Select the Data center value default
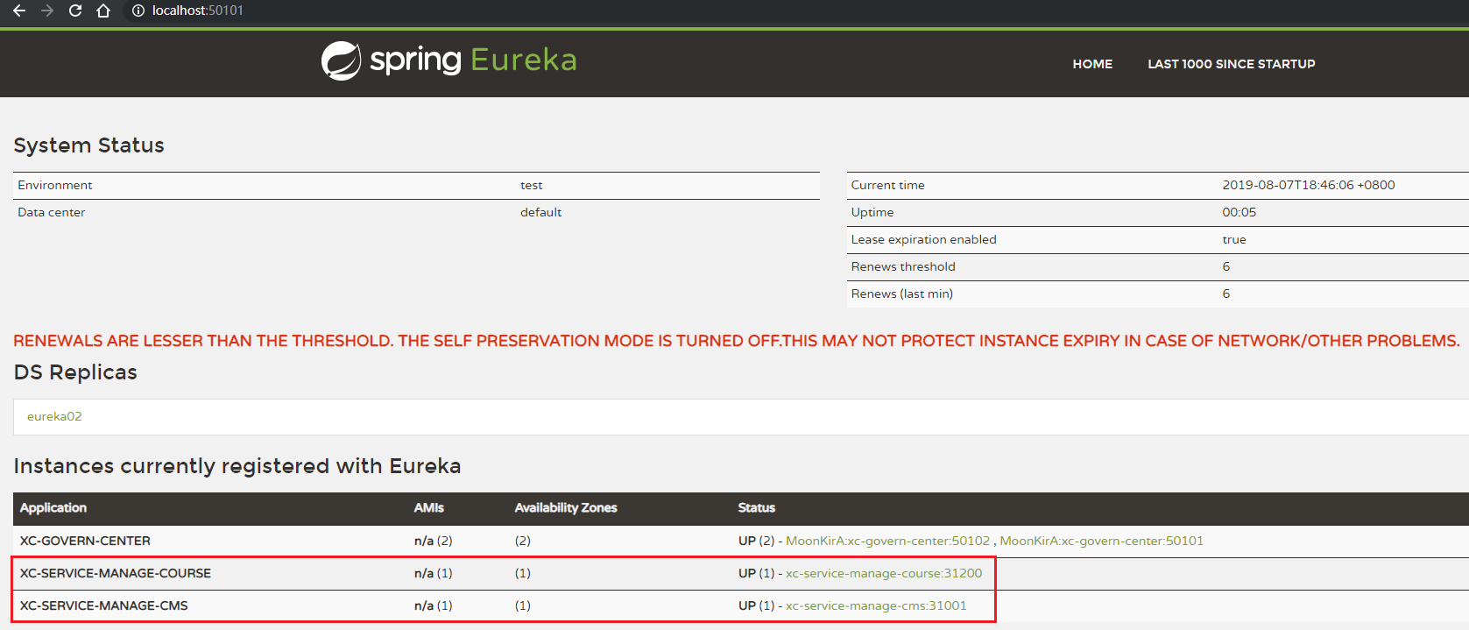The width and height of the screenshot is (1469, 630). click(x=541, y=212)
